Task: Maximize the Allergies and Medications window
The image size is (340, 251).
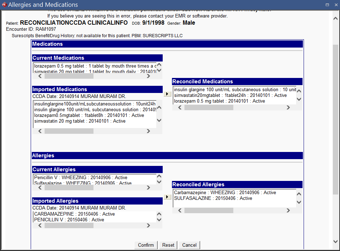Action: click(x=327, y=5)
